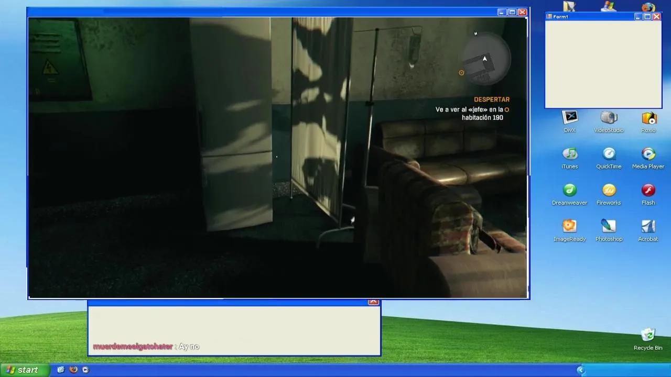Close the Form1 window
Viewport: 671px width, 377px height.
[657, 17]
